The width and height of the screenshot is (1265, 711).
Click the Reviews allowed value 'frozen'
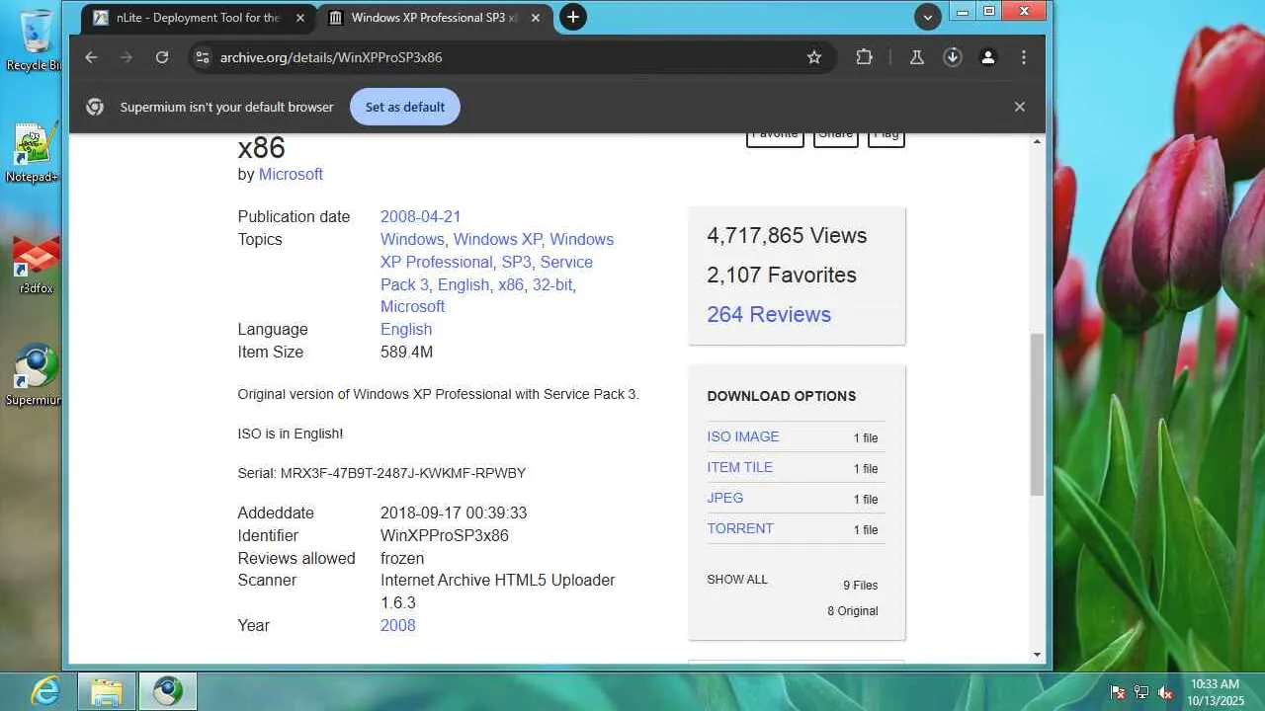[402, 558]
